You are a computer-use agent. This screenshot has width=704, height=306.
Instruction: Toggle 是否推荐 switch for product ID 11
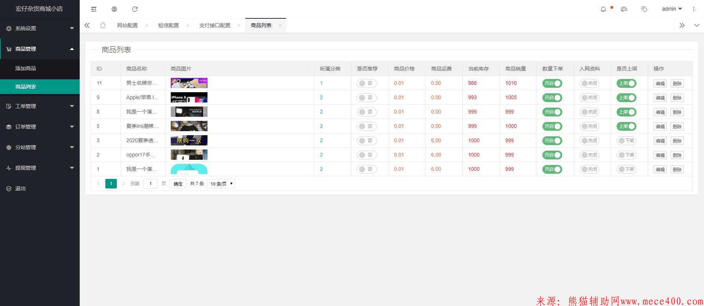tap(367, 83)
